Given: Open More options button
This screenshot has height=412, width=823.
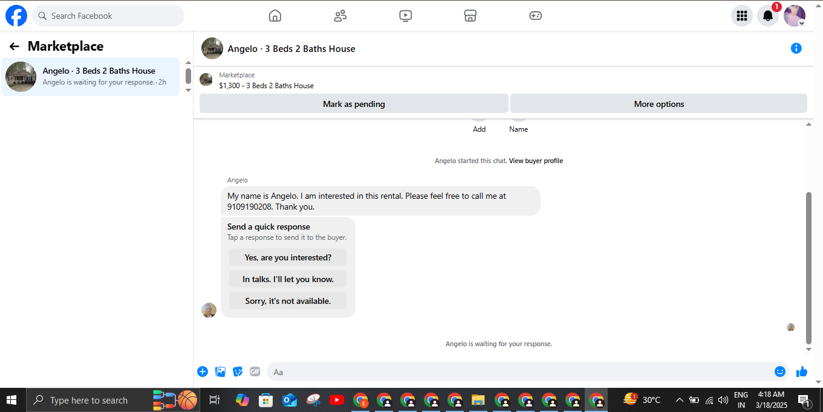Looking at the screenshot, I should coord(659,104).
